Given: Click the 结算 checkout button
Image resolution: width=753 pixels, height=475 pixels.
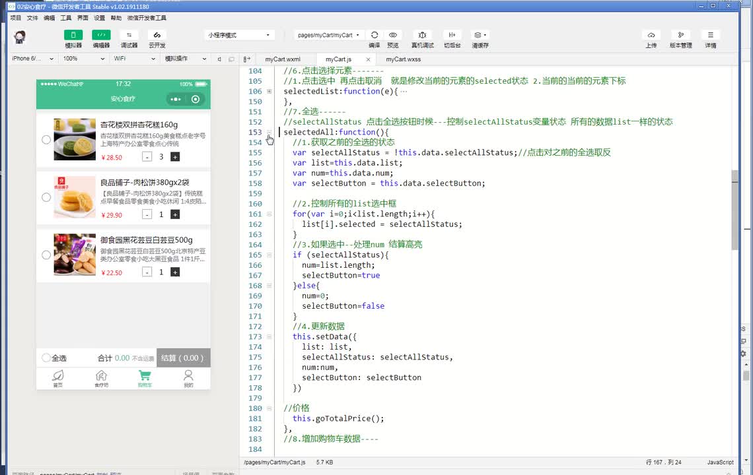Looking at the screenshot, I should (x=183, y=358).
